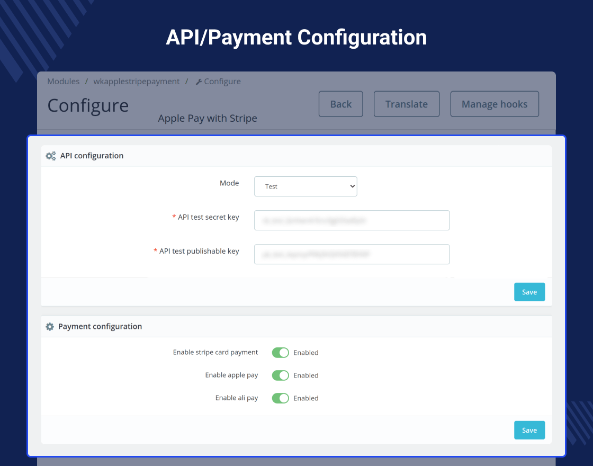Image resolution: width=593 pixels, height=466 pixels.
Task: Click the 'Mode' field label
Action: [x=229, y=183]
